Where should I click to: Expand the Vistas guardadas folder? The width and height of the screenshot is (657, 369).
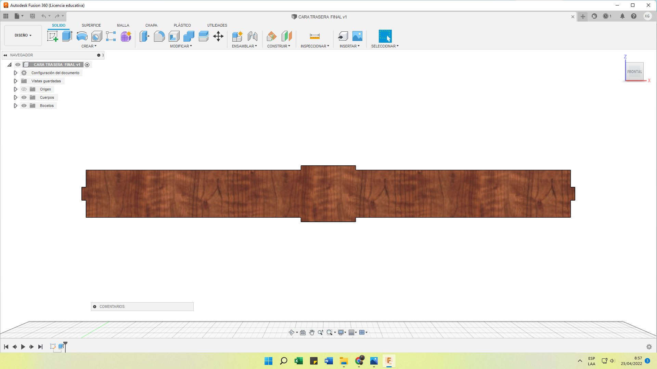(x=15, y=81)
